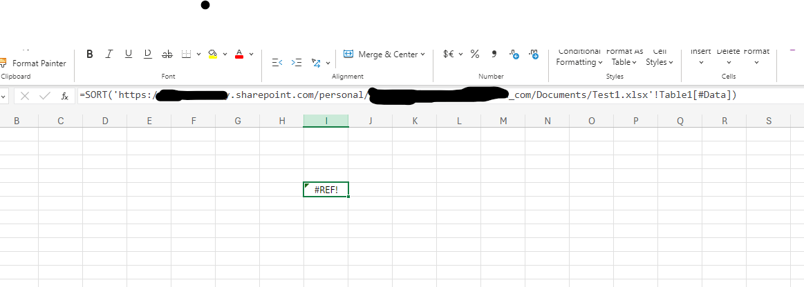Select column N header

point(548,121)
